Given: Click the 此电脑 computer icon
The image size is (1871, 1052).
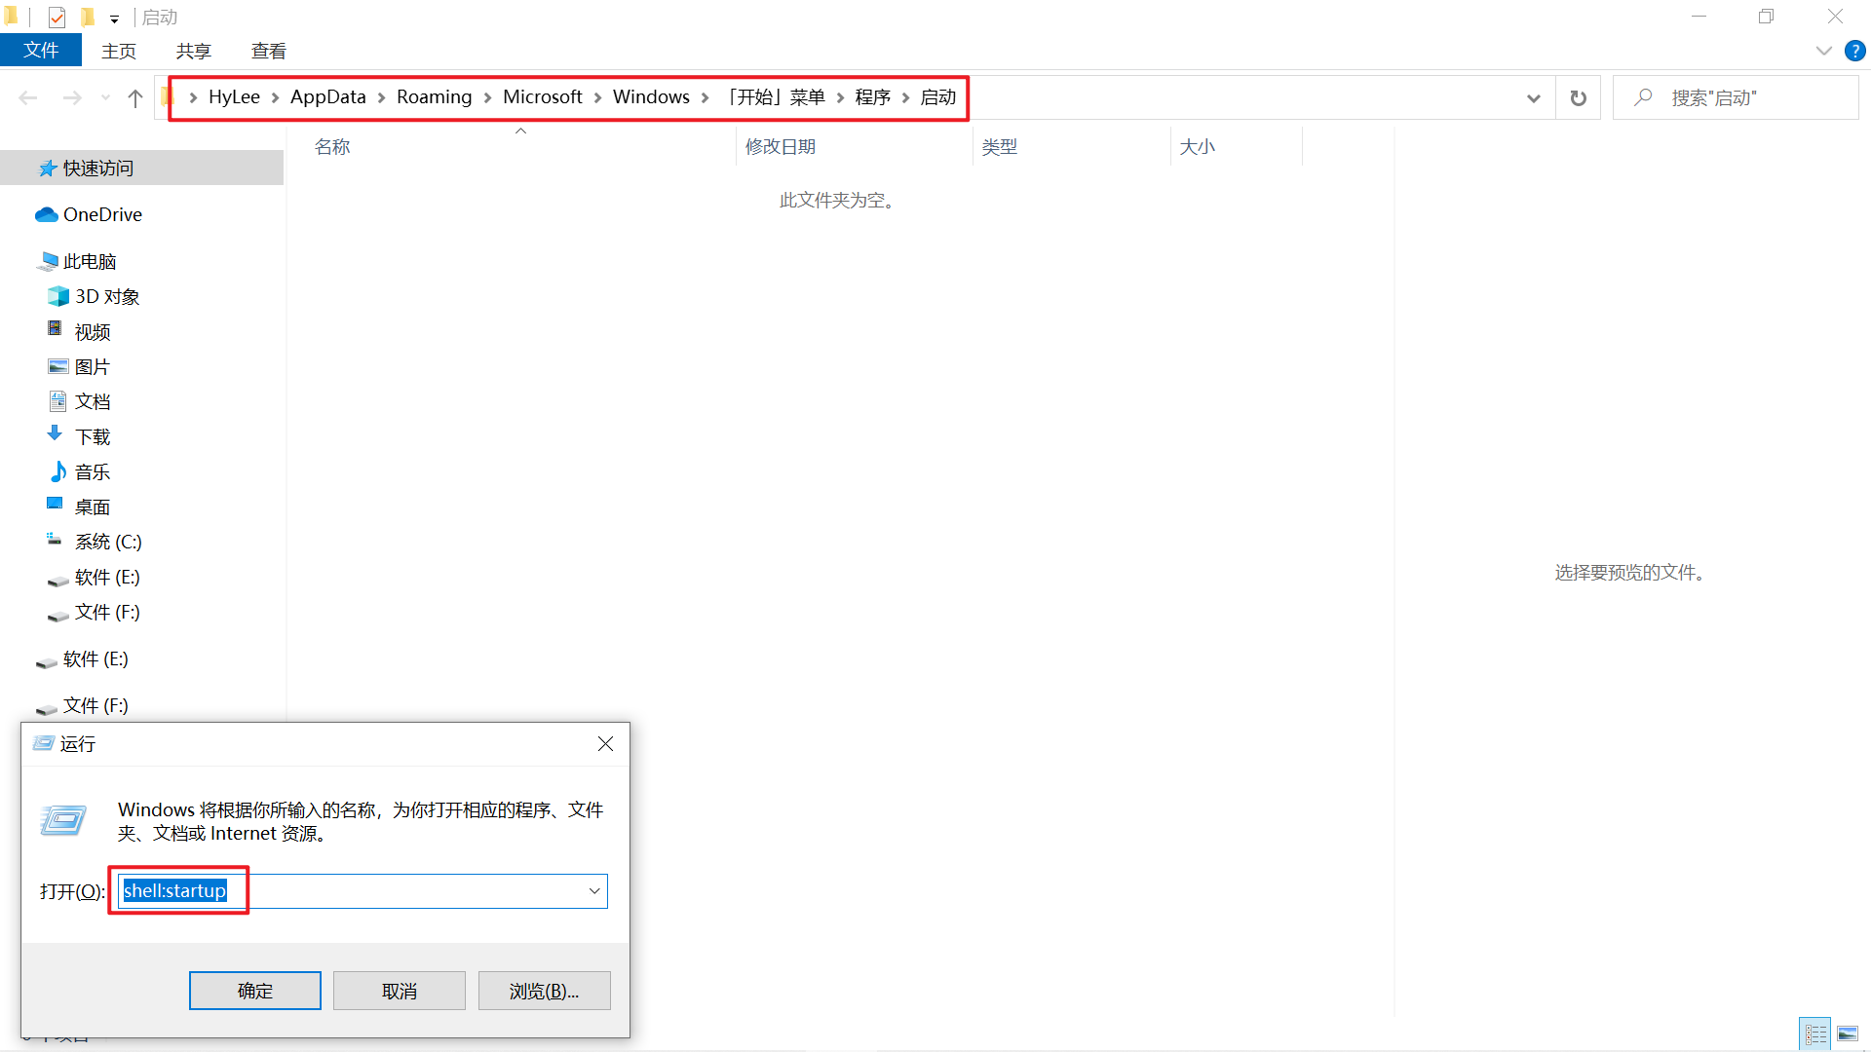Looking at the screenshot, I should pos(47,261).
